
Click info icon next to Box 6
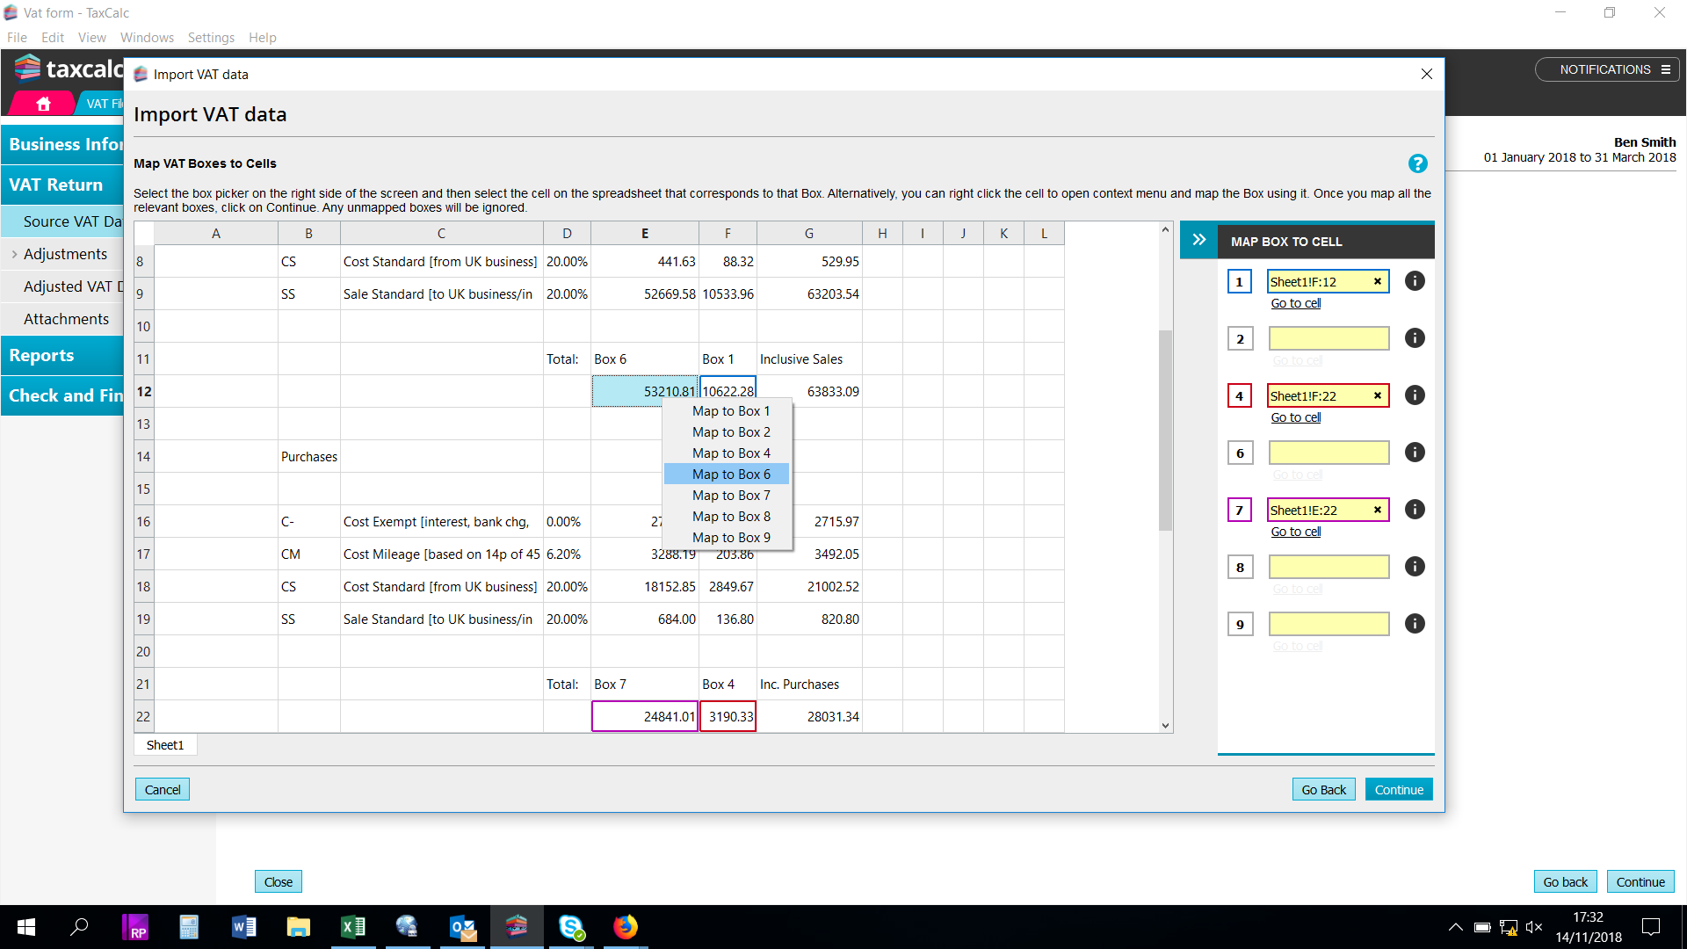click(x=1415, y=453)
